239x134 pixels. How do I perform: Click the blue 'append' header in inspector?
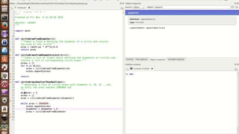(x=182, y=13)
